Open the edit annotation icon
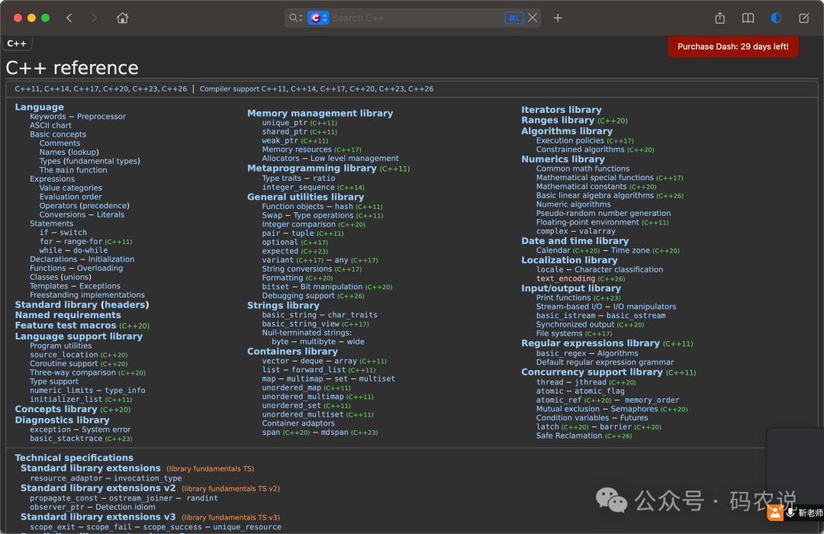 (804, 18)
